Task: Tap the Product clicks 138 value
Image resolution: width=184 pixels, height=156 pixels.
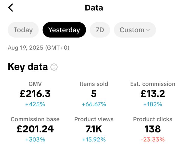Action: click(153, 129)
